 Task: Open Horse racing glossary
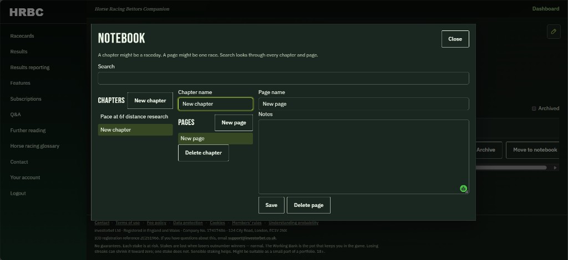[35, 146]
